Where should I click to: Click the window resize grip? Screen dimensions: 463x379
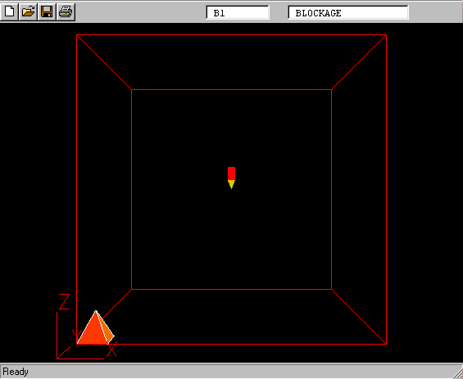[458, 374]
